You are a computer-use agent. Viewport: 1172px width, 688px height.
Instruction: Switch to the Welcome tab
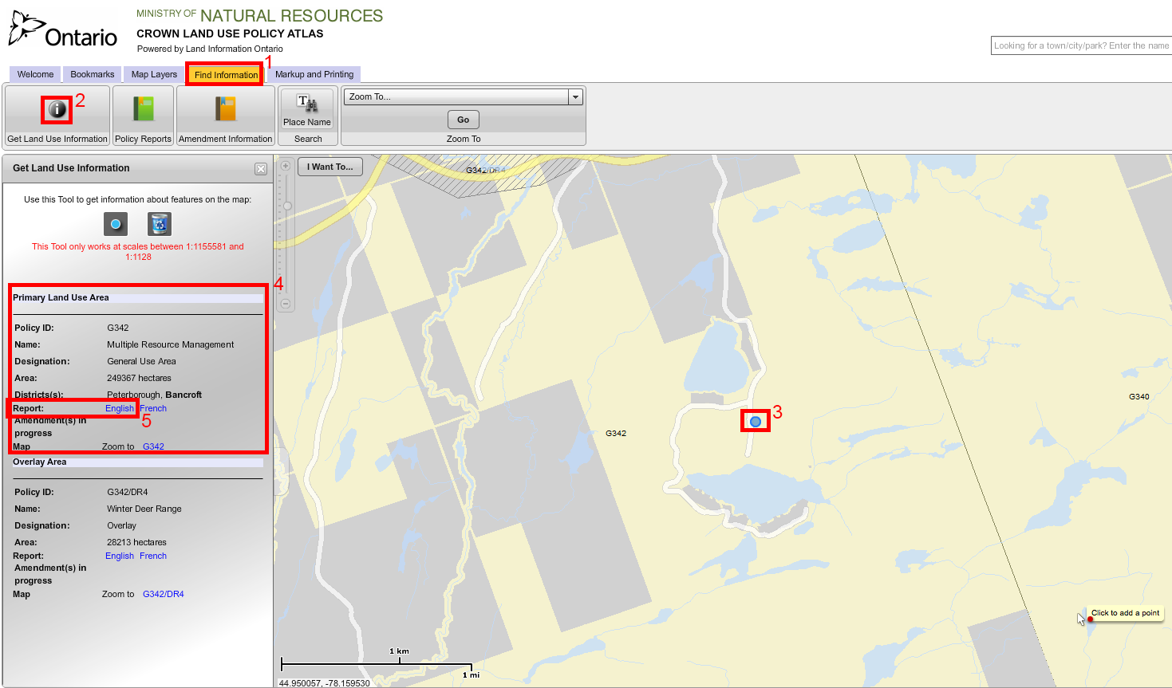pos(35,74)
